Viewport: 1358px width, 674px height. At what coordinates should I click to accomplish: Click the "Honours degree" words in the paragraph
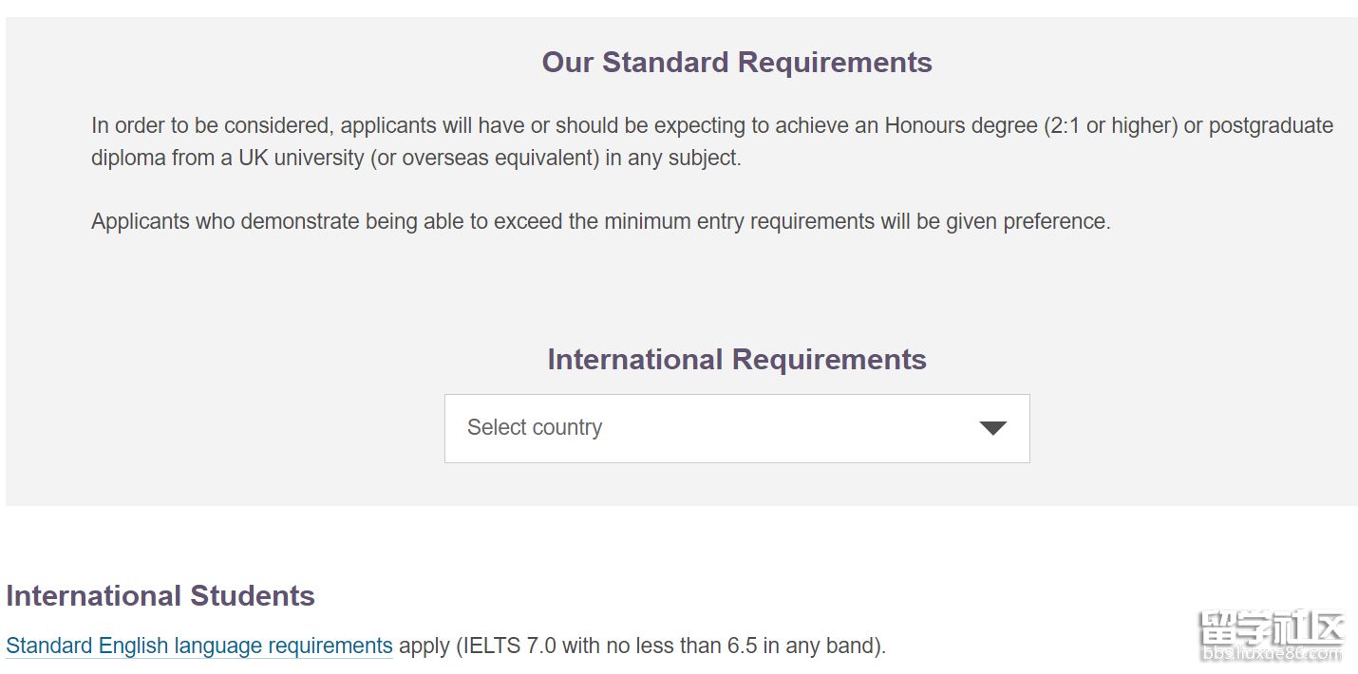pos(961,126)
